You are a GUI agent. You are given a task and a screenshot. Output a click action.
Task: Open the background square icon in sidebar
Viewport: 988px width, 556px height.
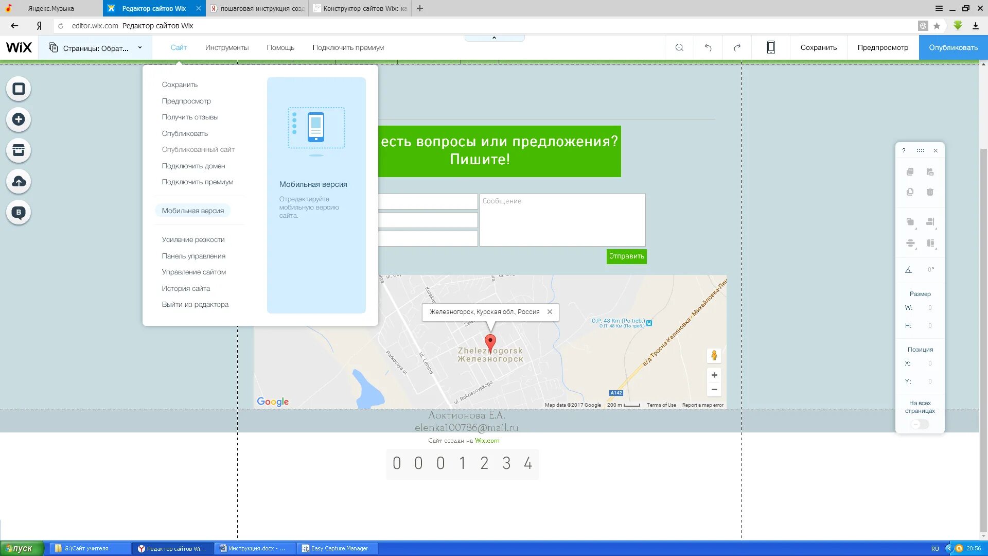(x=19, y=89)
